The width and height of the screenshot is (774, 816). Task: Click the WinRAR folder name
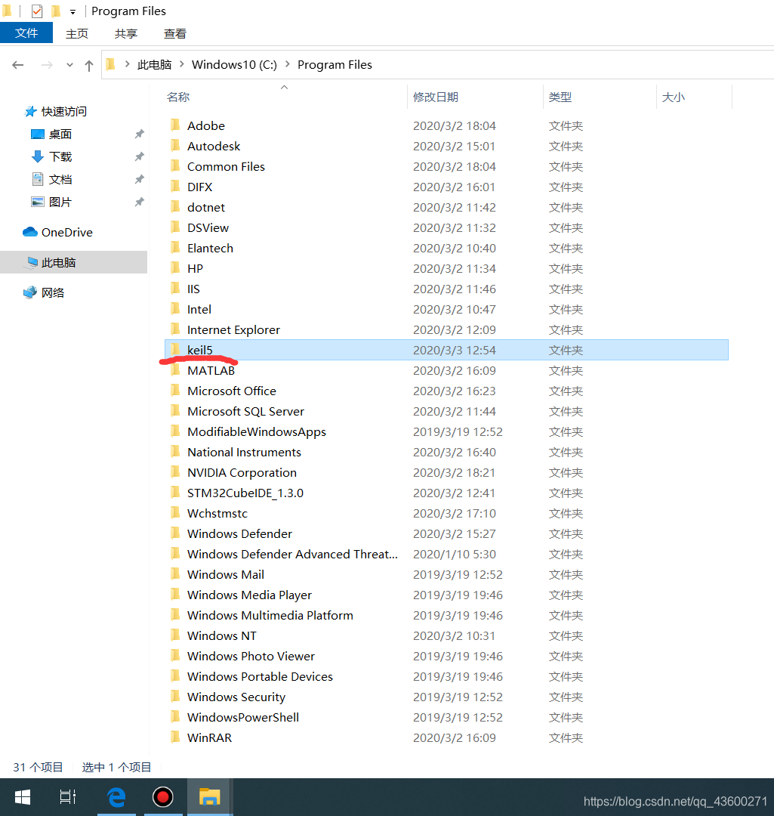click(210, 737)
